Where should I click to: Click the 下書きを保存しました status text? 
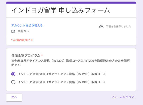[118, 27]
